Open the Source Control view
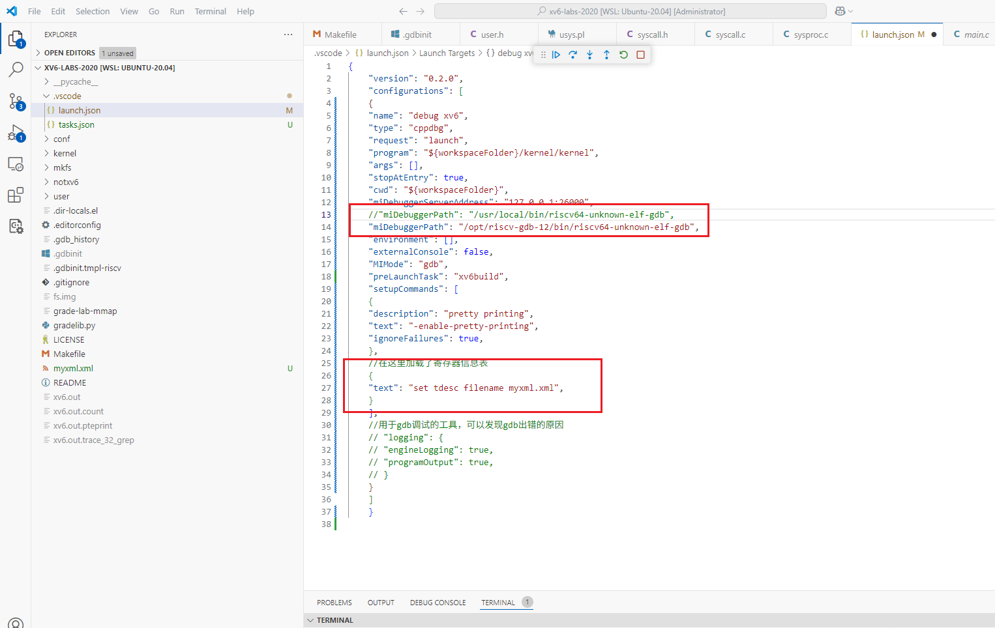995x628 pixels. click(16, 102)
